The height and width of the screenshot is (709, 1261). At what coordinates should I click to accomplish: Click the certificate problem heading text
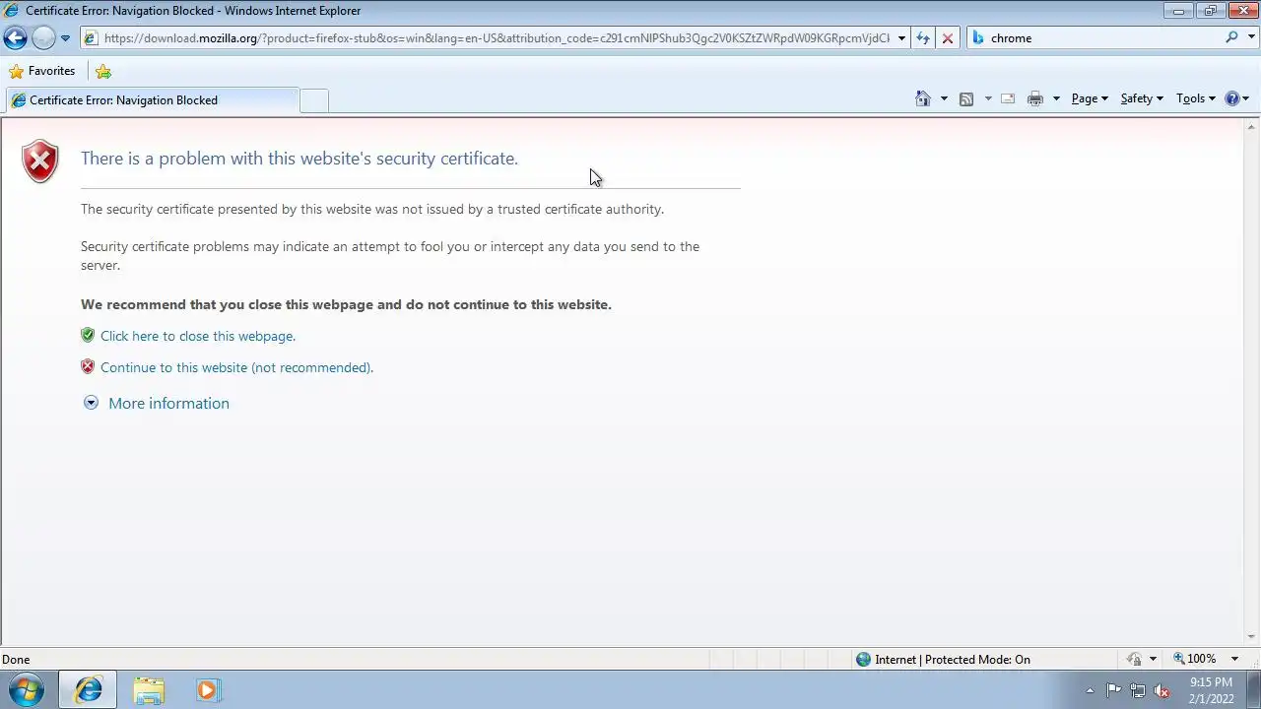pos(299,159)
